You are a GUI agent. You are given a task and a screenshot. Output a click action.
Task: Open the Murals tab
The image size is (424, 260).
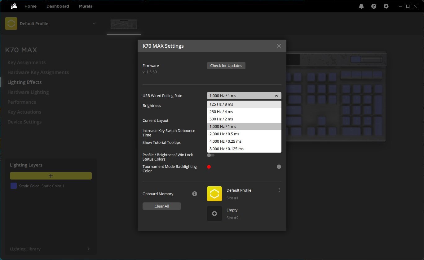[86, 6]
